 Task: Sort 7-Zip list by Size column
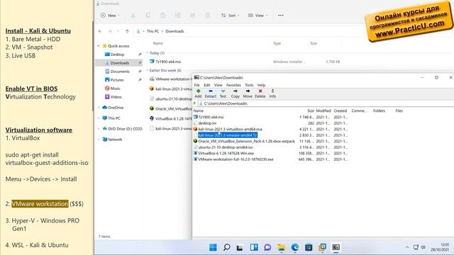pyautogui.click(x=311, y=110)
